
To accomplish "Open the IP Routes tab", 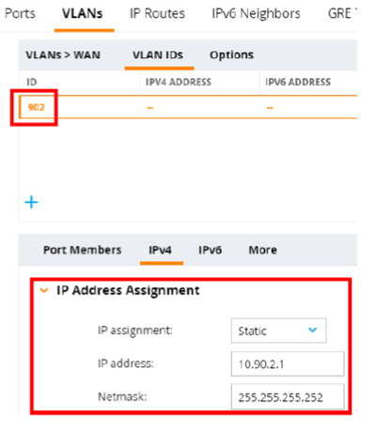I will (x=157, y=13).
